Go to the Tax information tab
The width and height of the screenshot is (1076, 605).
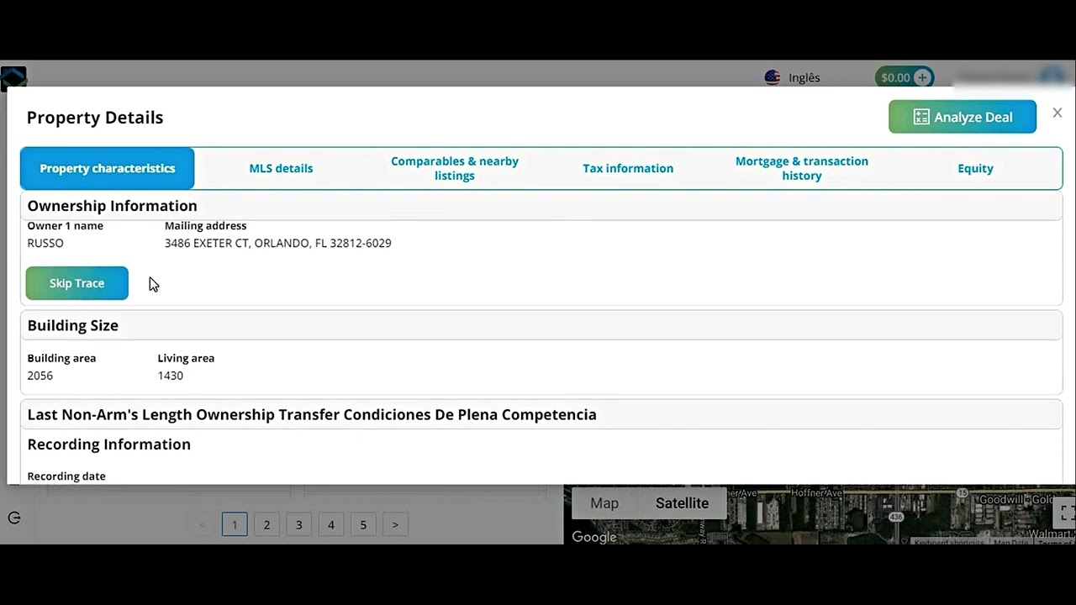[x=628, y=168]
